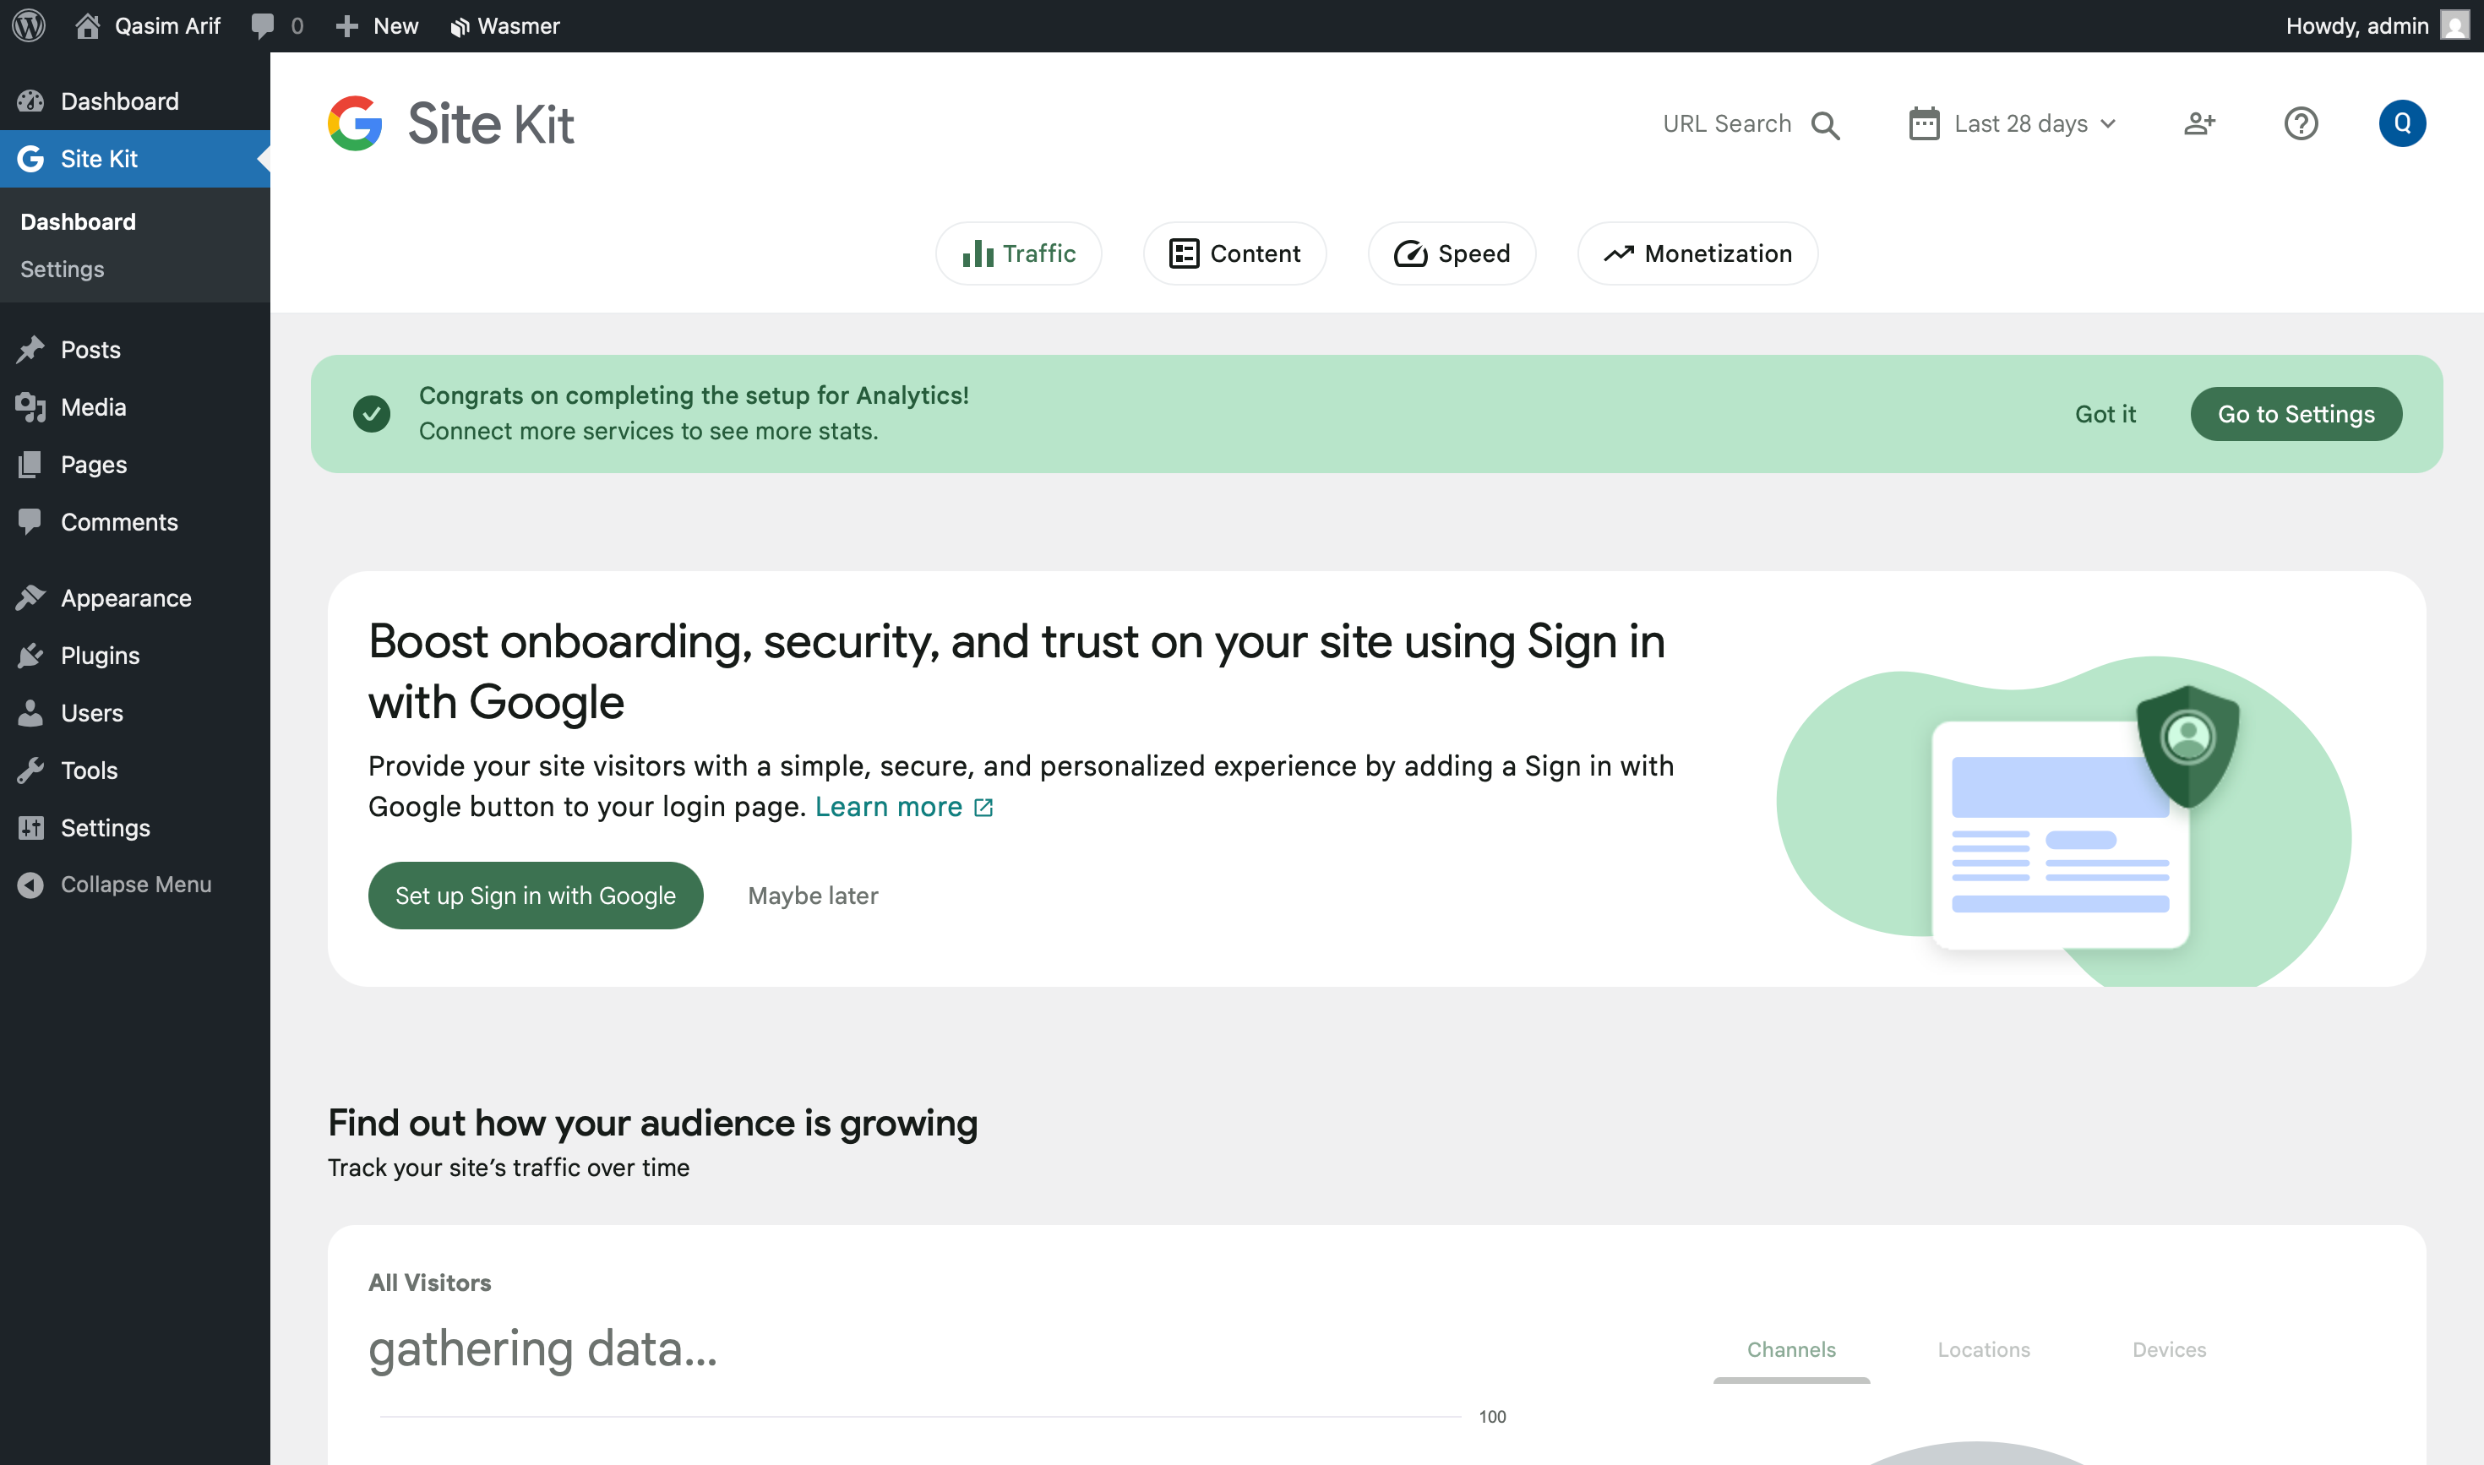Image resolution: width=2484 pixels, height=1465 pixels.
Task: Click Set up Sign in with Google
Action: (535, 896)
